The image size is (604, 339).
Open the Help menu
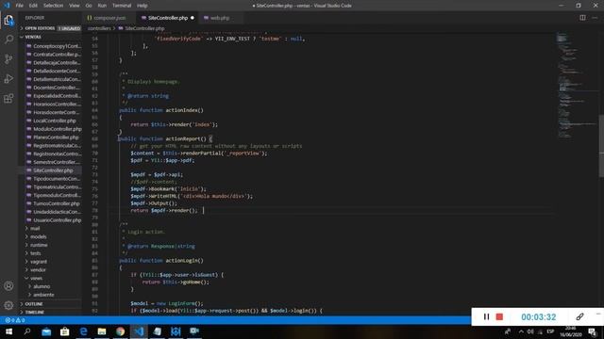pyautogui.click(x=143, y=6)
